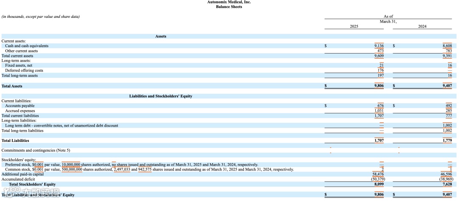Click the 2024 long term debt value '1,002'
This screenshot has height=201, width=459.
tap(447, 125)
